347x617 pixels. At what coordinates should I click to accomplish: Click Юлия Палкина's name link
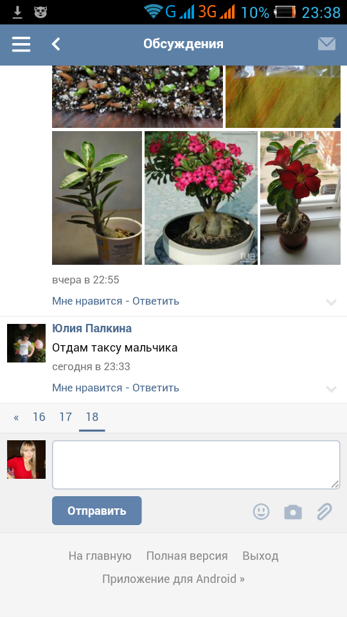pos(92,328)
